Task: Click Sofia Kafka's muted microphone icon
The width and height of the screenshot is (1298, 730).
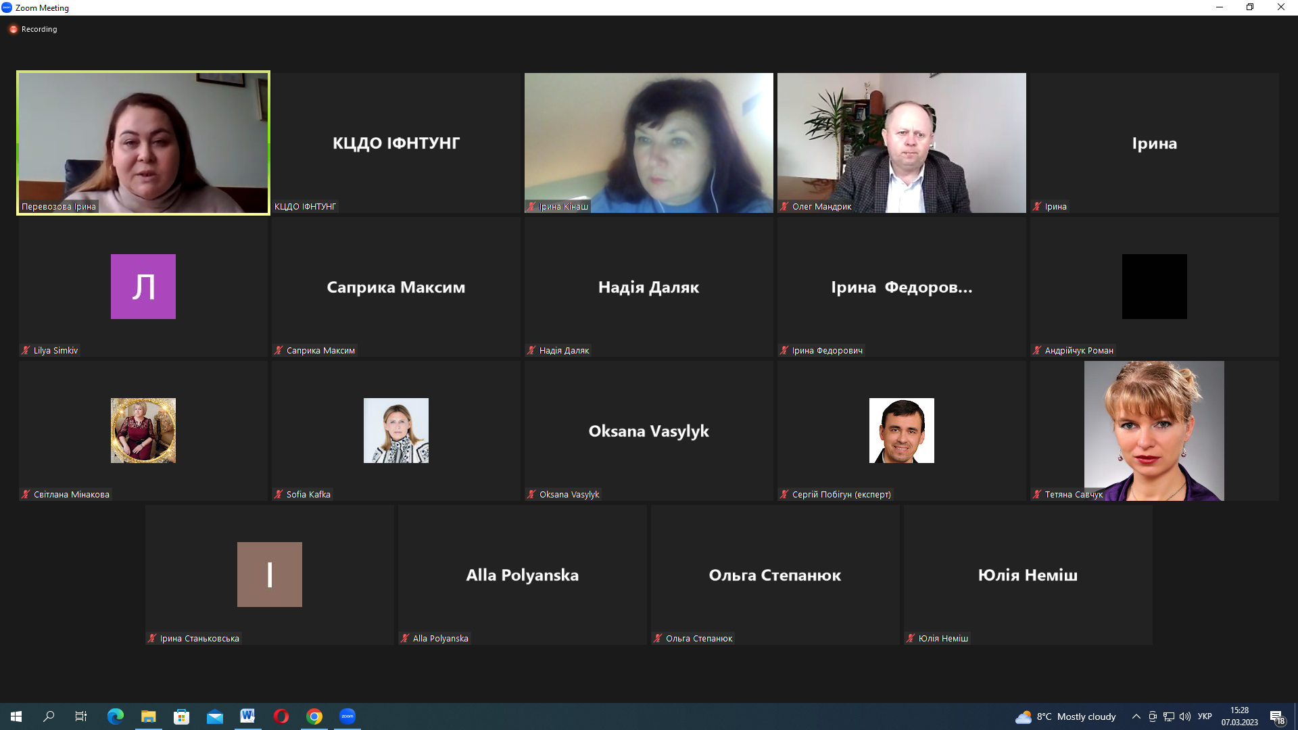Action: tap(279, 494)
